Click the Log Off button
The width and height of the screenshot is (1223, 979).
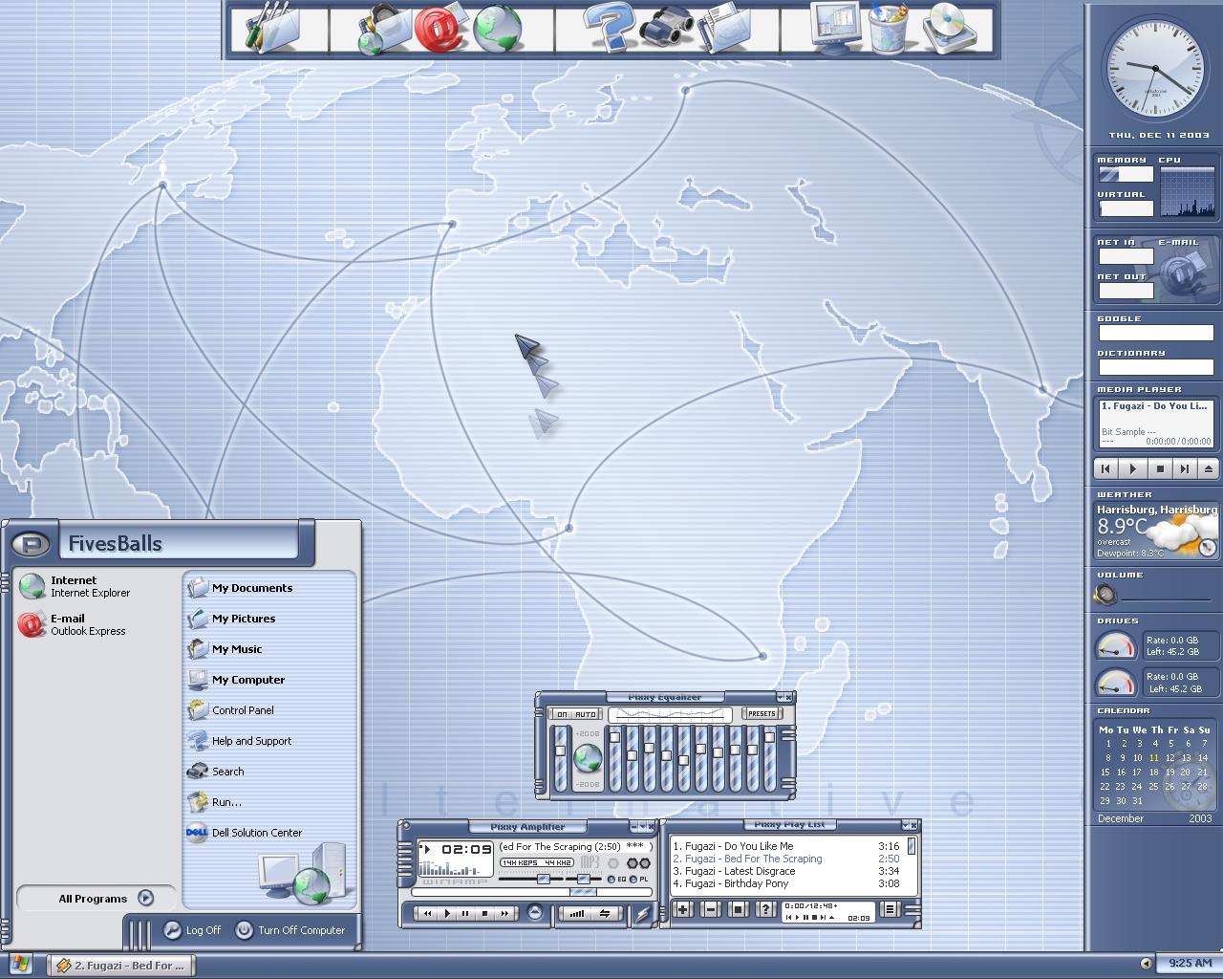[x=193, y=930]
